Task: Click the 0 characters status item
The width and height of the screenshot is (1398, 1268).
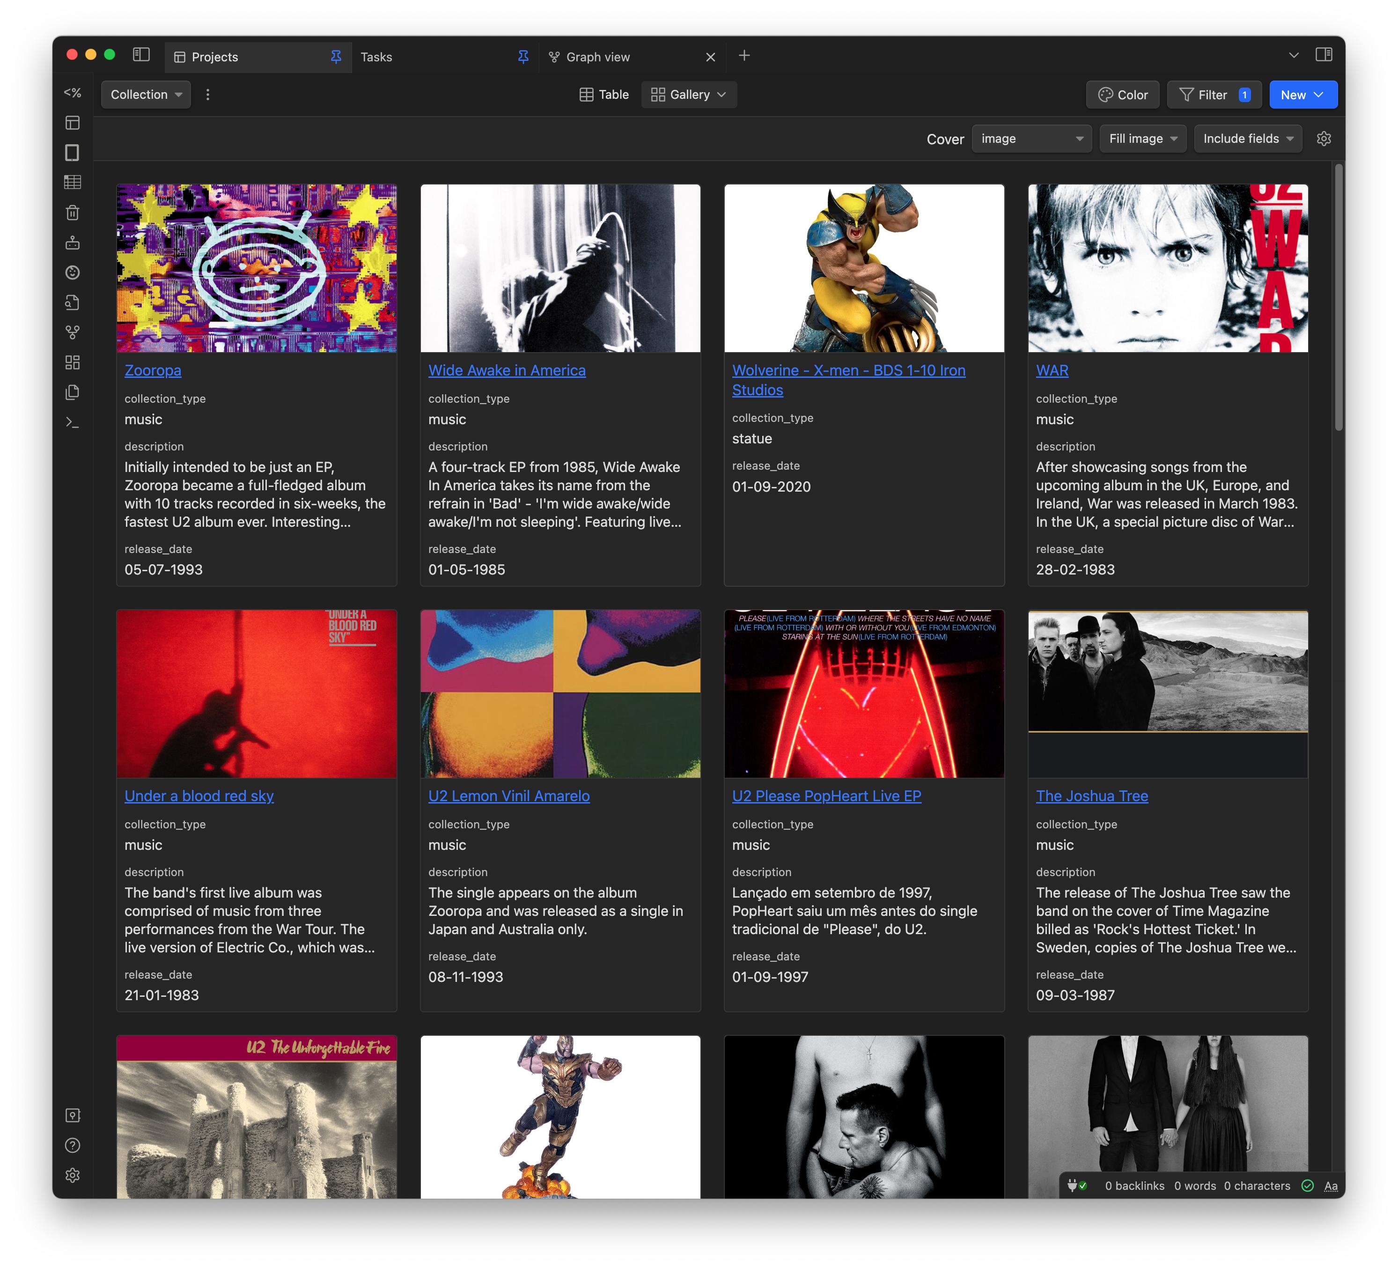Action: pos(1257,1186)
